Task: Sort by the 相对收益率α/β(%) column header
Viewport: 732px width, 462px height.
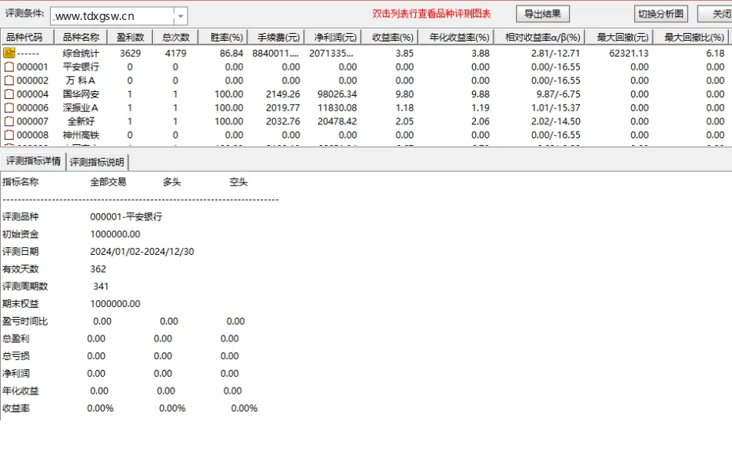Action: point(539,37)
